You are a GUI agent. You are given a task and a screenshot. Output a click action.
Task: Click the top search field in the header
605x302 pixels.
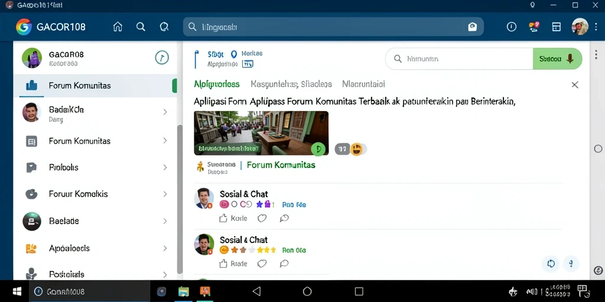click(x=333, y=27)
